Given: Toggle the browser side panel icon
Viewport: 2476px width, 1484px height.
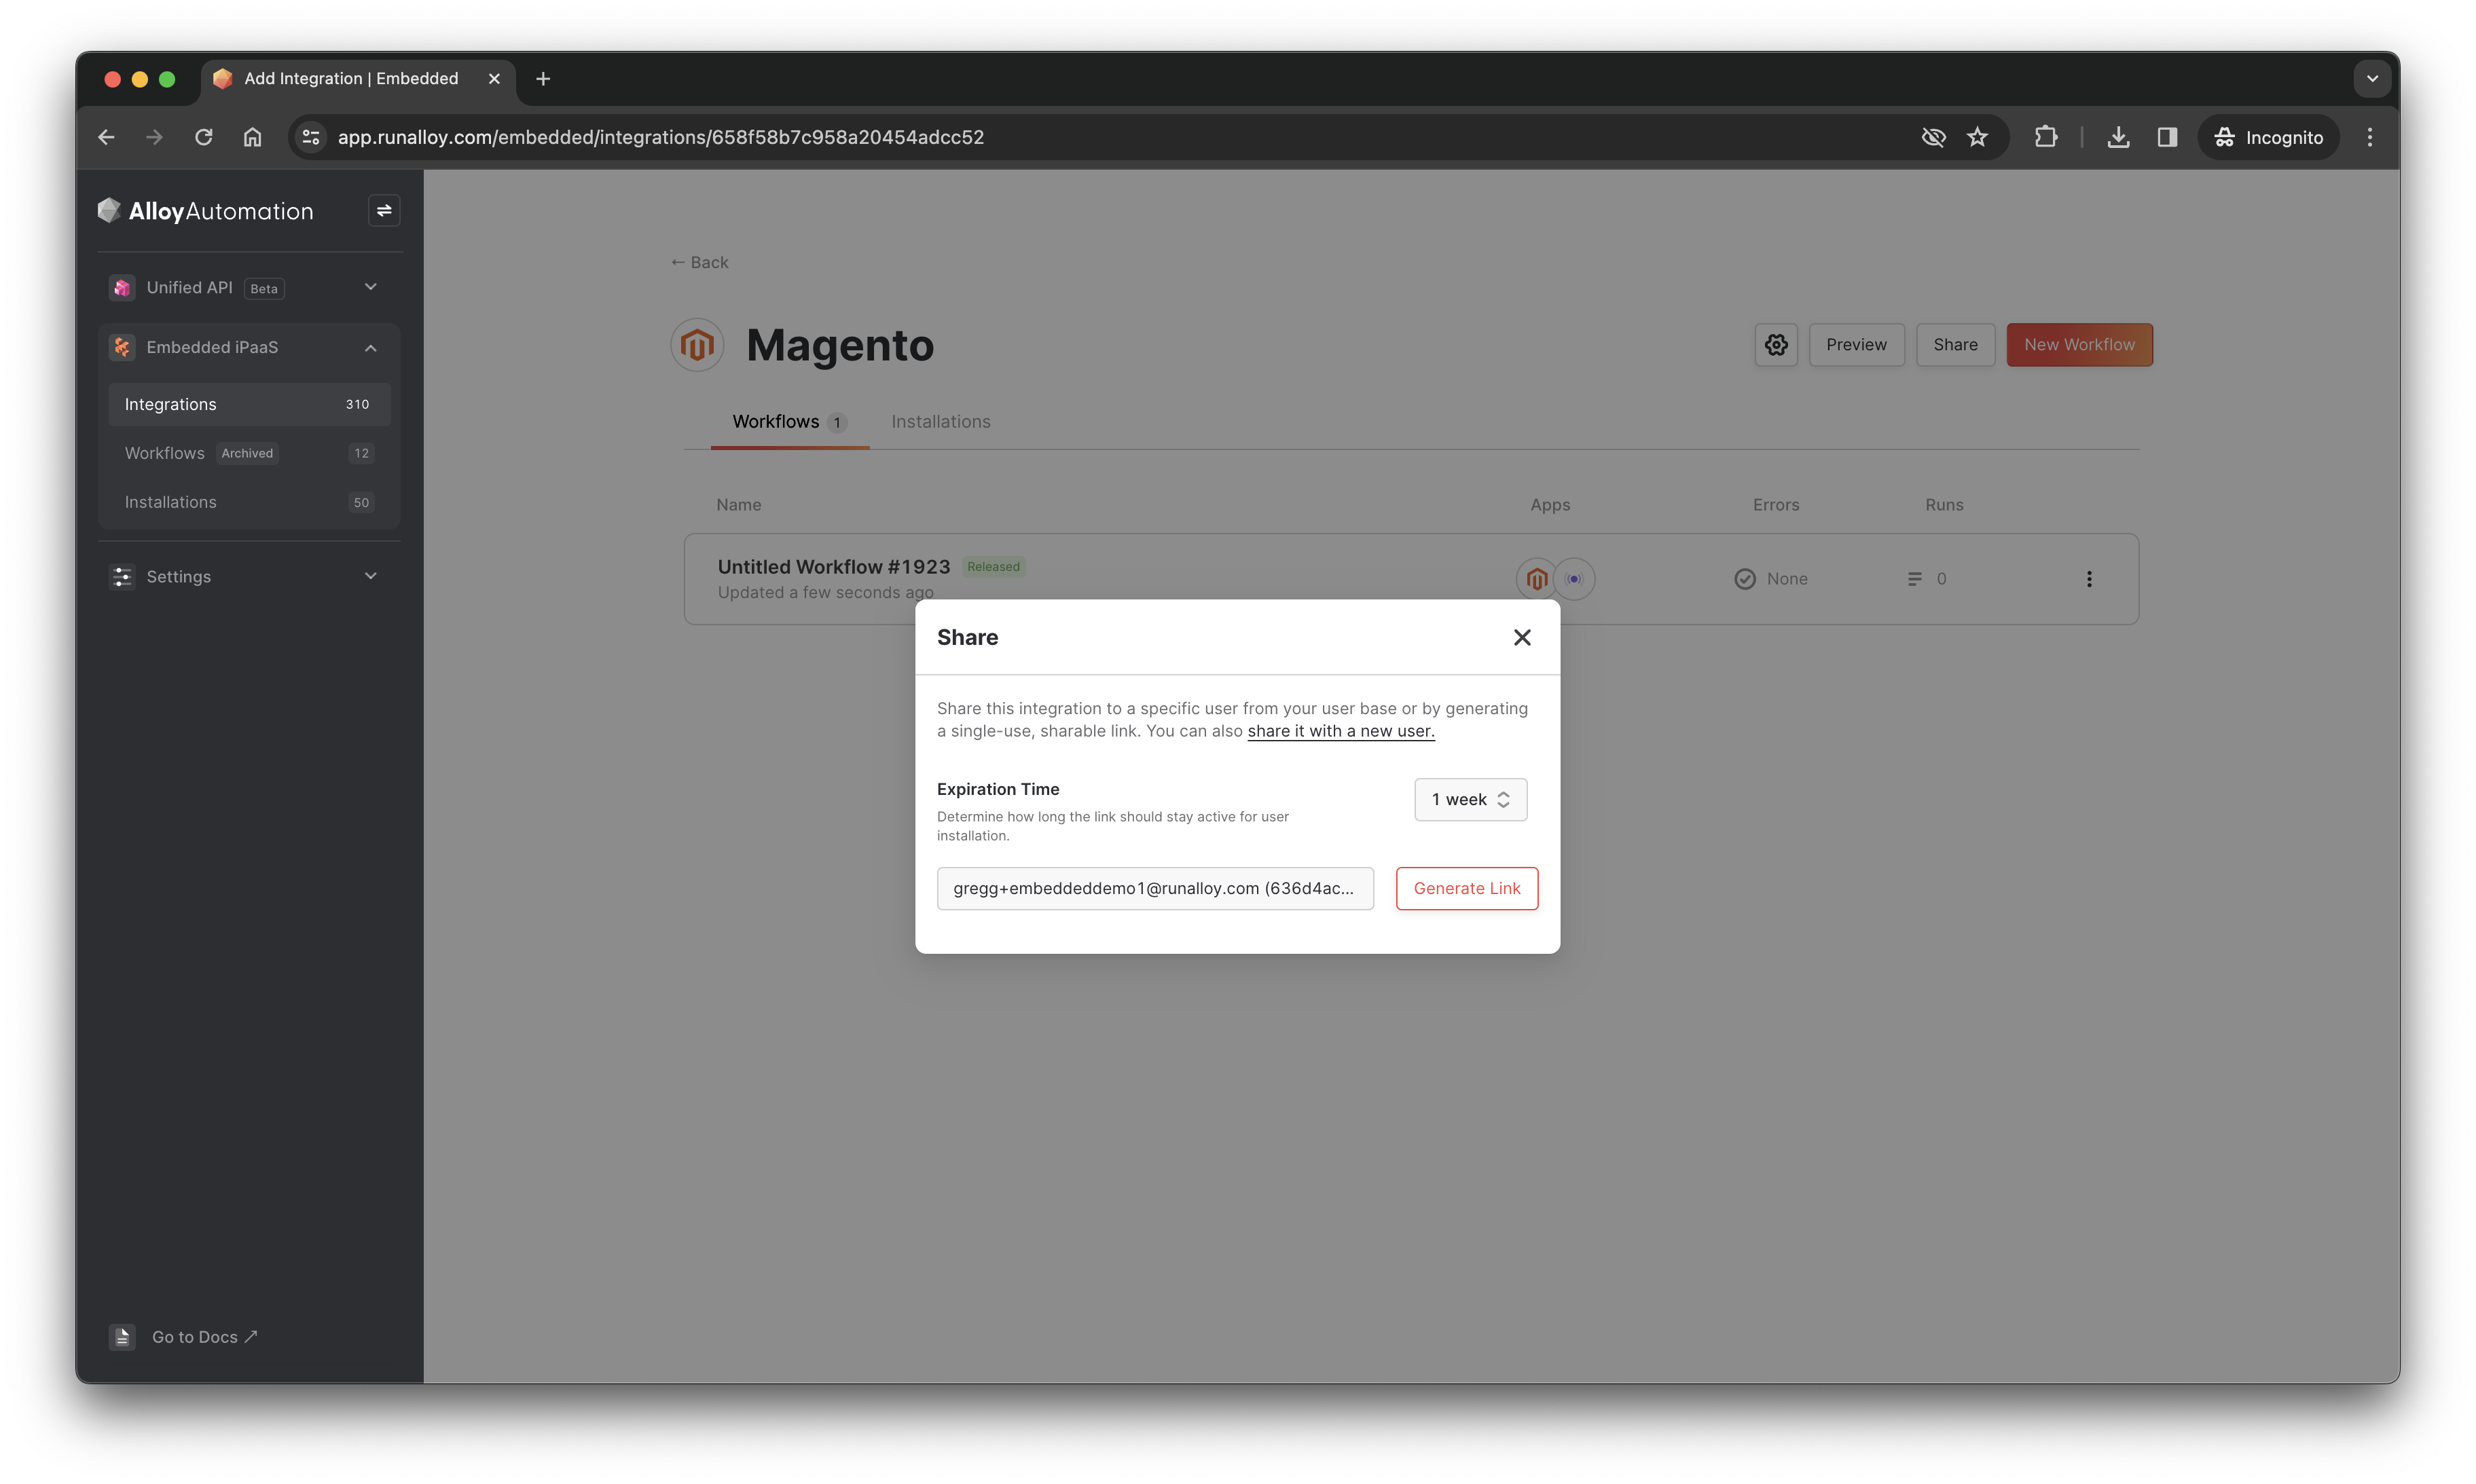Looking at the screenshot, I should tap(2167, 137).
